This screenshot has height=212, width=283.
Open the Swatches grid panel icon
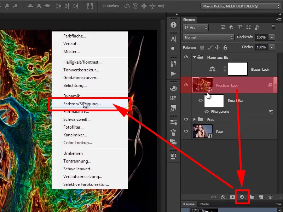(x=173, y=98)
